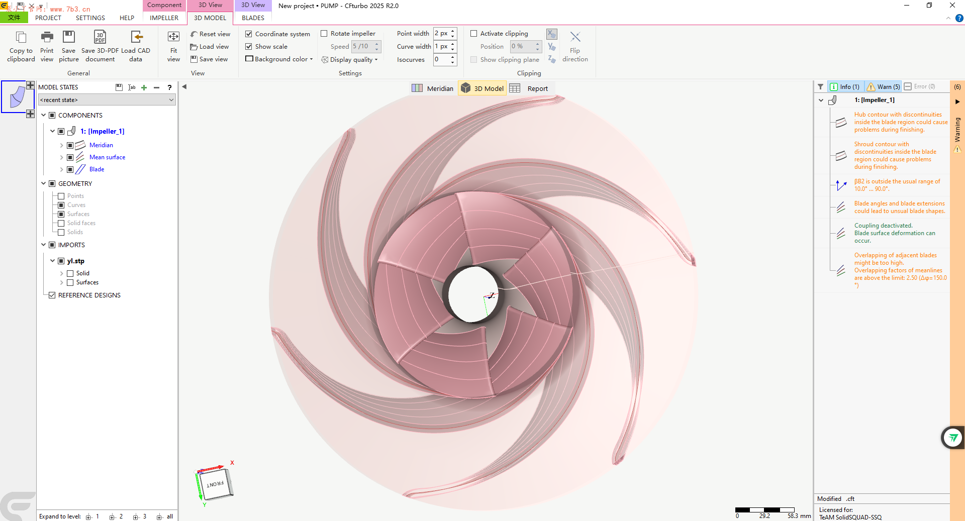The height and width of the screenshot is (521, 965).
Task: Switch to the IMPELLER ribbon tab
Action: pyautogui.click(x=164, y=18)
